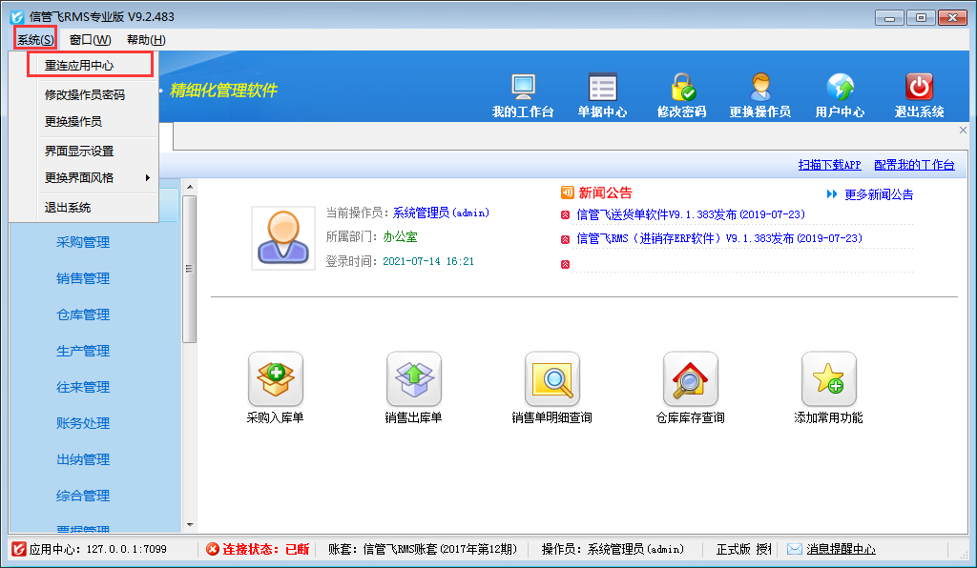Click the red 退出系统 power icon

(x=919, y=88)
